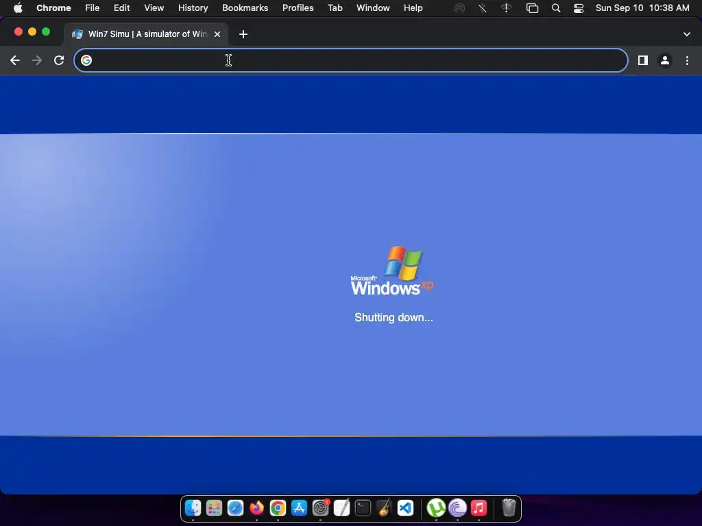Open the purple BitTorrent app from the Dock
The image size is (702, 526).
[457, 508]
